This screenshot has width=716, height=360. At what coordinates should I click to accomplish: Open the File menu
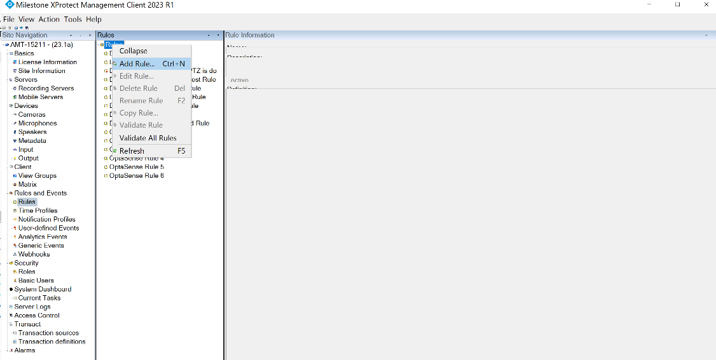pos(9,19)
